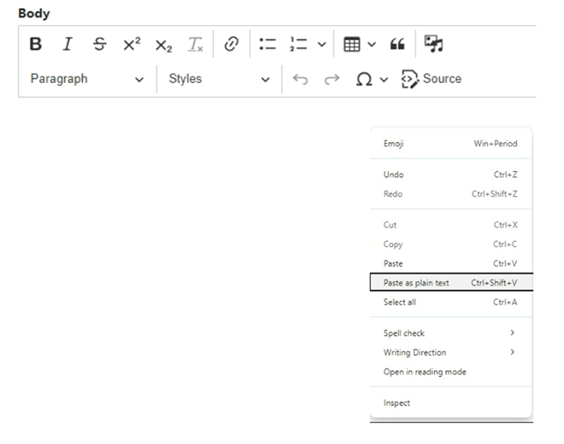
Task: Click the Remove Format icon
Action: coord(195,45)
